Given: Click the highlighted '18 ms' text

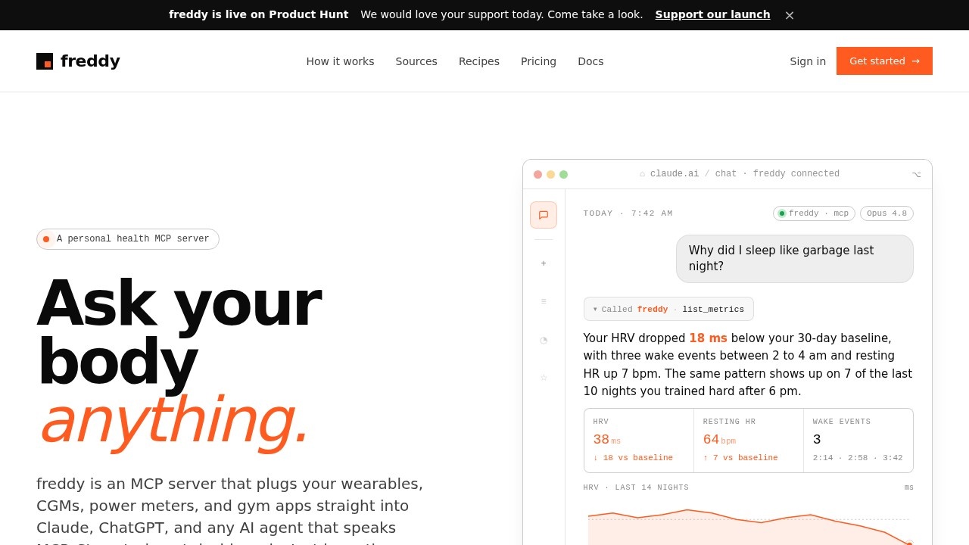Looking at the screenshot, I should pos(708,338).
